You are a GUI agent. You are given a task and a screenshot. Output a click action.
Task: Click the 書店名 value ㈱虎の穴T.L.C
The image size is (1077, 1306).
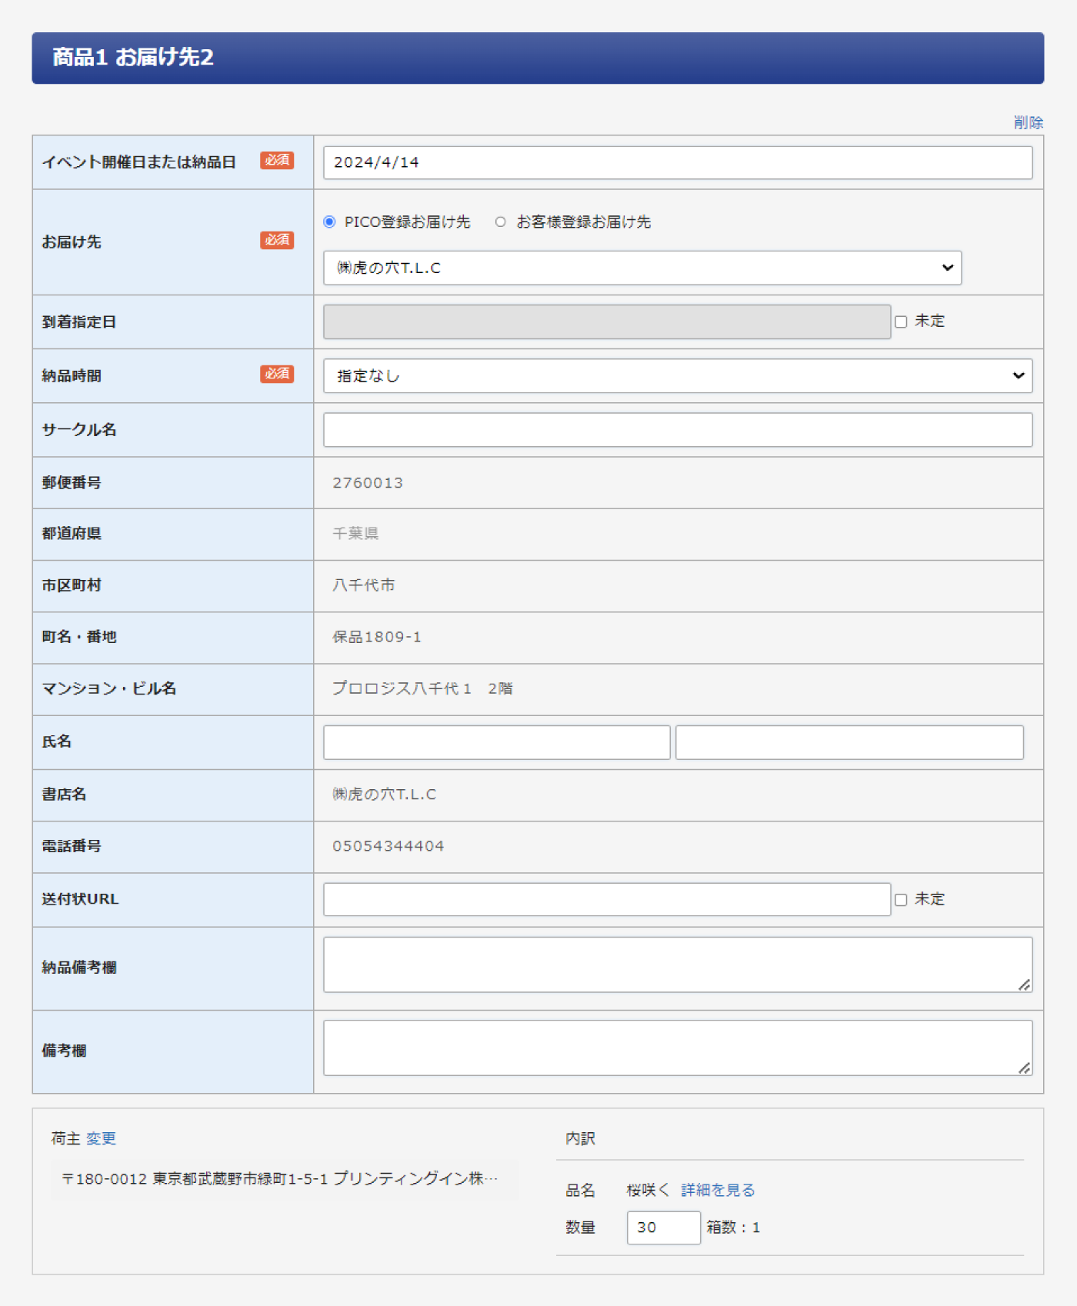coord(384,795)
